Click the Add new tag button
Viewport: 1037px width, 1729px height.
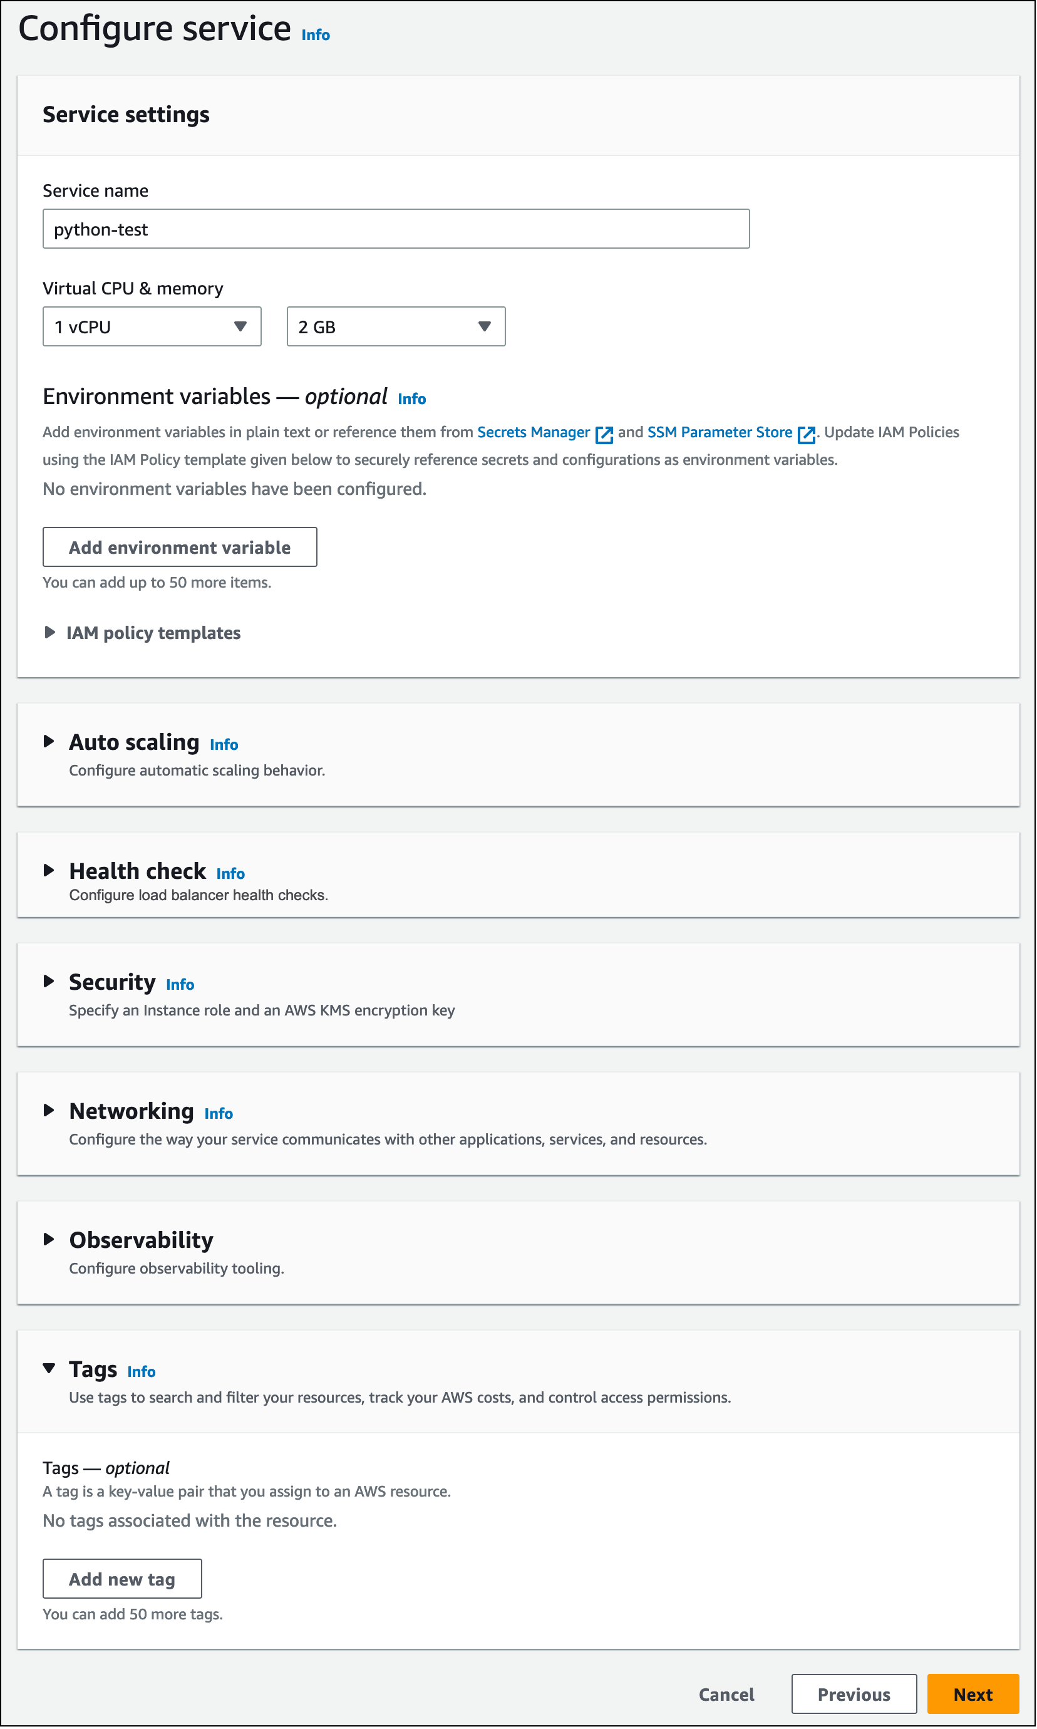tap(121, 1579)
